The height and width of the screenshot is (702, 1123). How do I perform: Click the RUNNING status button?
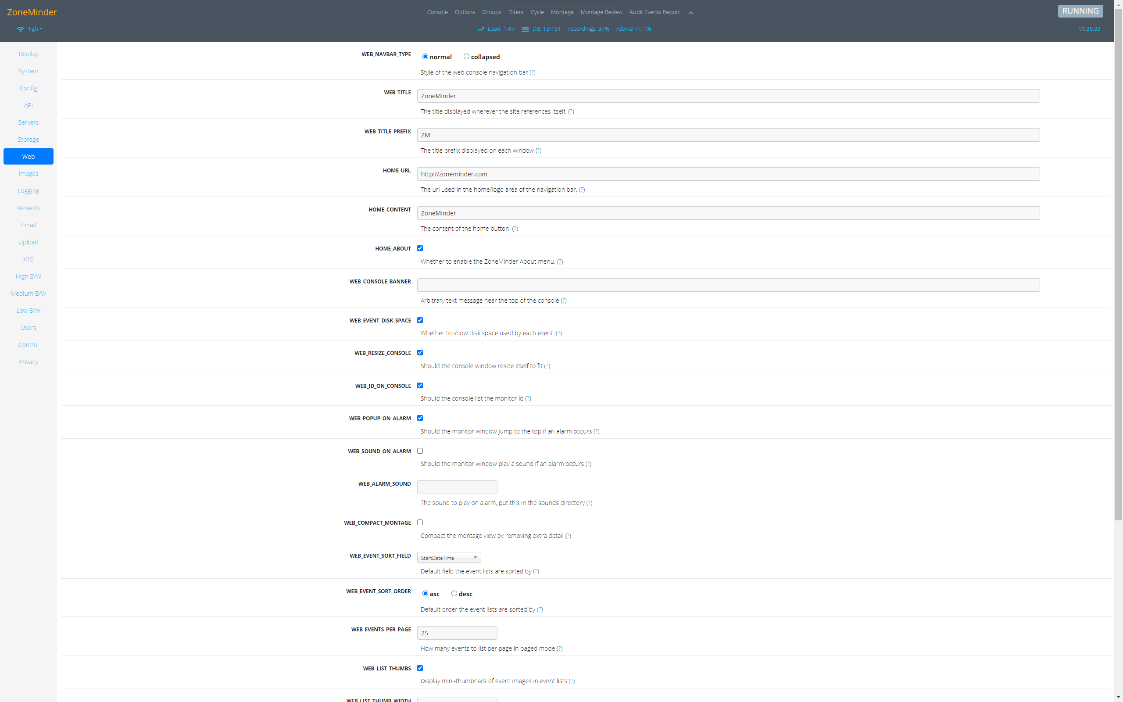(x=1080, y=11)
